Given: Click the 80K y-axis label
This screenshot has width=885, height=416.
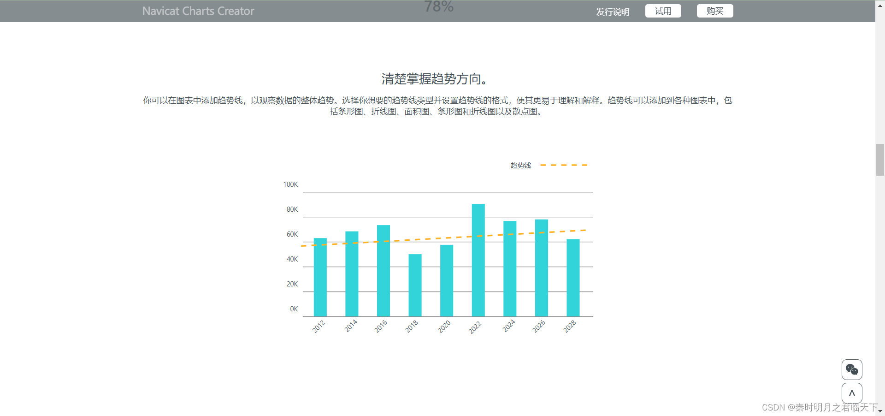Looking at the screenshot, I should [x=292, y=209].
